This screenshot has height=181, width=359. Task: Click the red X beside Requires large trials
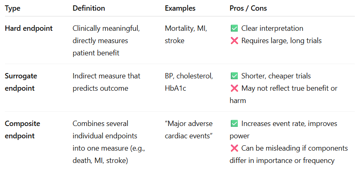(x=234, y=41)
